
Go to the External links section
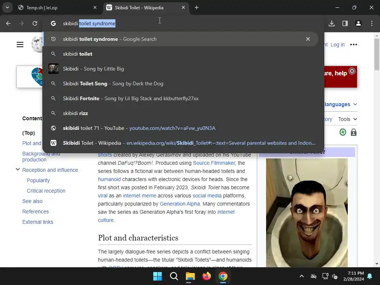pyautogui.click(x=37, y=222)
